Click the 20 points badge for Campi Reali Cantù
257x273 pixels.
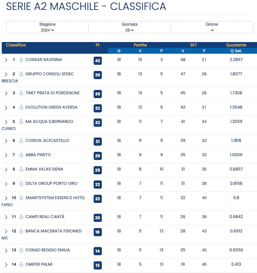(x=98, y=218)
